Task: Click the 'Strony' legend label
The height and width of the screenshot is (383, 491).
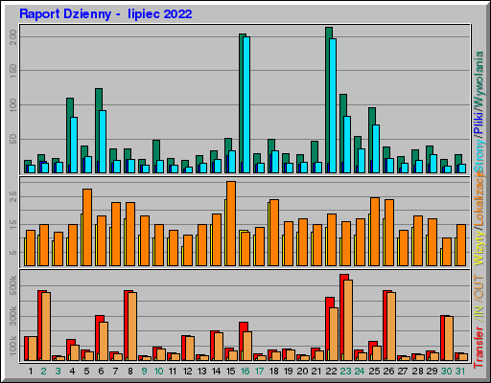Action: point(479,155)
